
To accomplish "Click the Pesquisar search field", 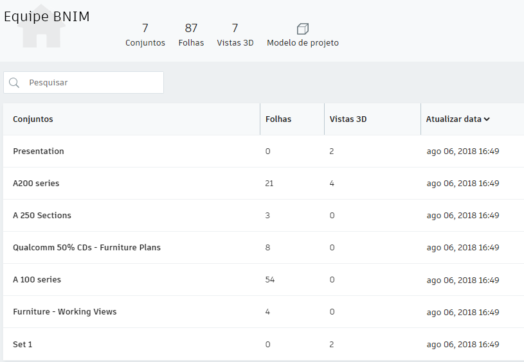I will (93, 83).
